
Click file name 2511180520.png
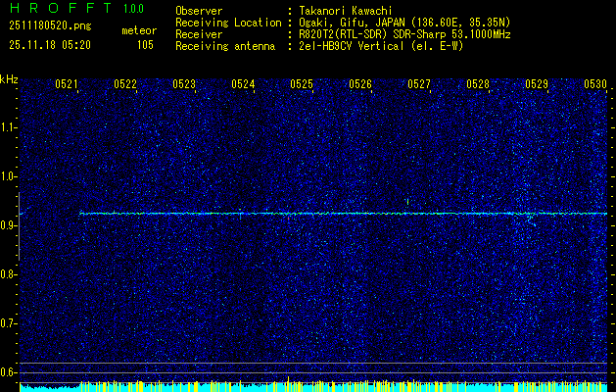[50, 26]
